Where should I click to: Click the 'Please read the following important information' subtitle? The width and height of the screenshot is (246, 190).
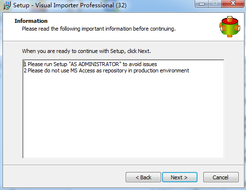click(98, 29)
